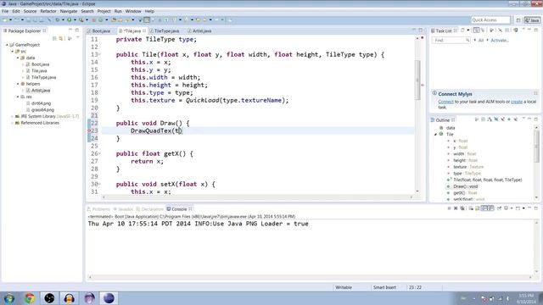This screenshot has height=305, width=543.
Task: Launch Debug from the main toolbar
Action: click(x=57, y=20)
